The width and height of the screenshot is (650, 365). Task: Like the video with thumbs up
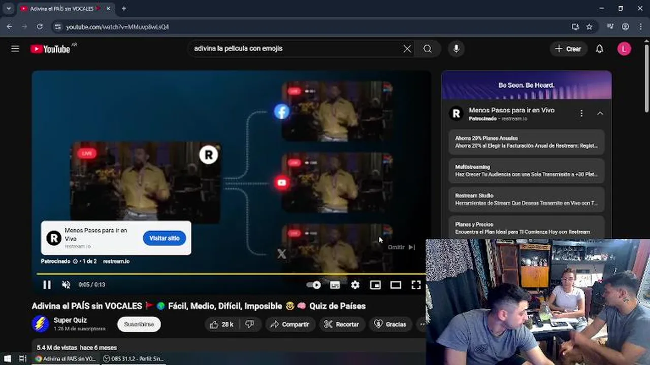click(x=222, y=324)
